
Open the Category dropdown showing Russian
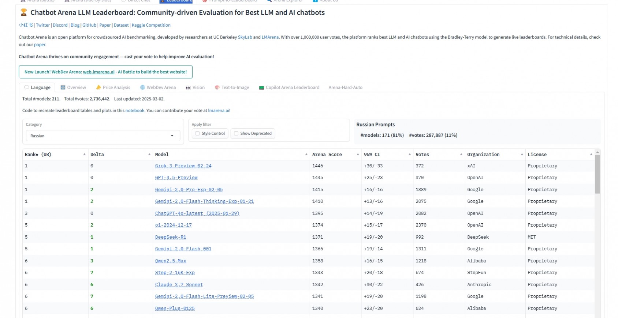click(103, 136)
